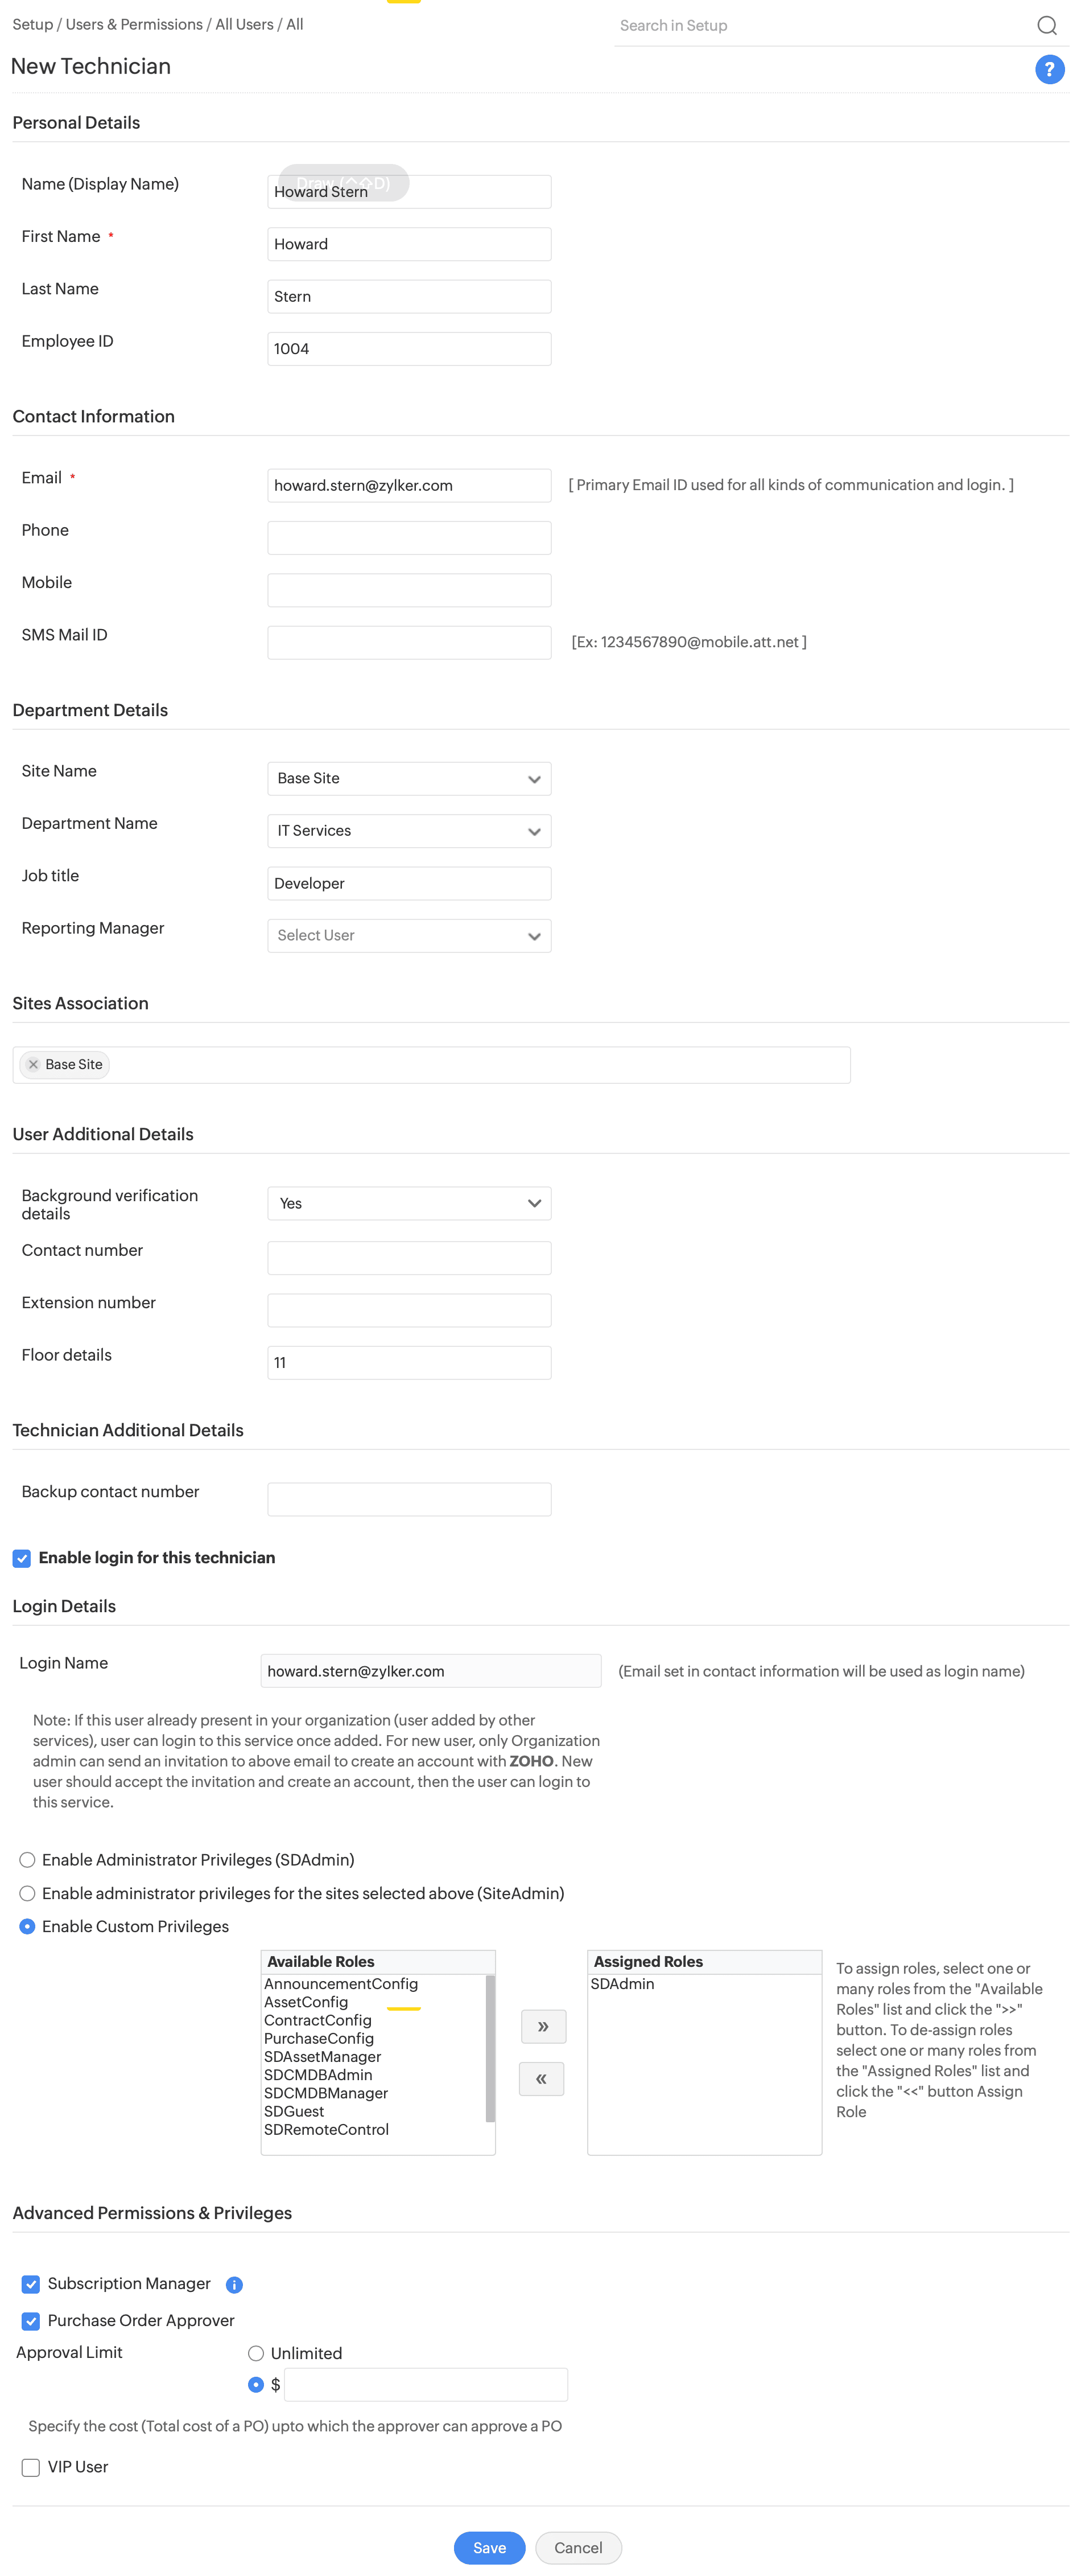The width and height of the screenshot is (1081, 2576).
Task: Click the Phone input field
Action: point(410,538)
